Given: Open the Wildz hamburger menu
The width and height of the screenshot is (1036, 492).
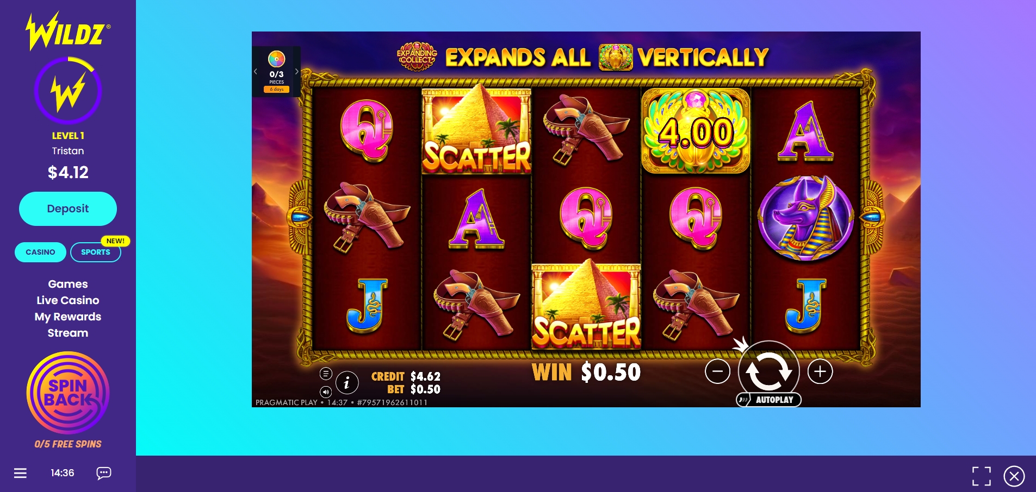Looking at the screenshot, I should [20, 473].
